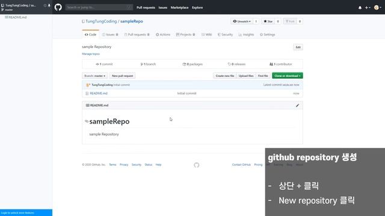The width and height of the screenshot is (385, 216).
Task: Select the Code tab
Action: point(91,35)
